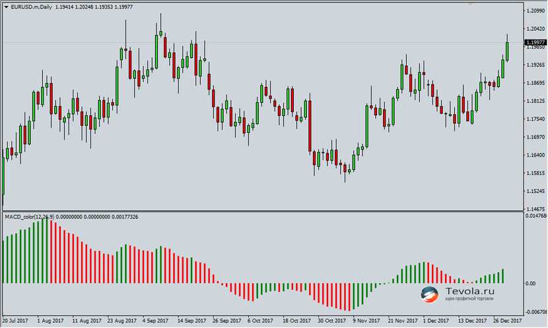Click the current price tag 1.19977
This screenshot has height=328, width=548.
pos(533,43)
